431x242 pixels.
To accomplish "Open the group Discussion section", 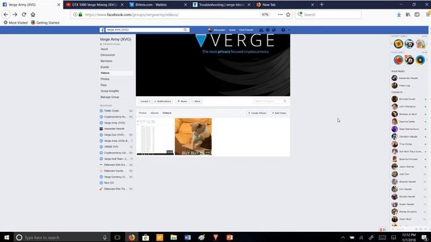I will click(108, 55).
